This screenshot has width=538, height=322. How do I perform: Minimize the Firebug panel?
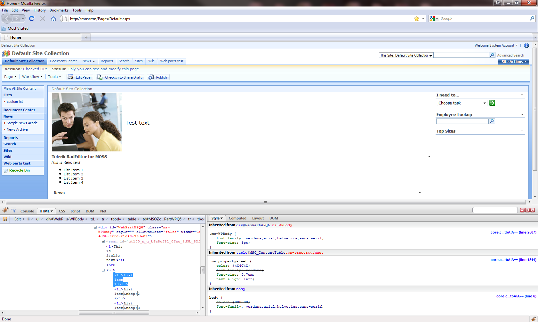tap(522, 210)
